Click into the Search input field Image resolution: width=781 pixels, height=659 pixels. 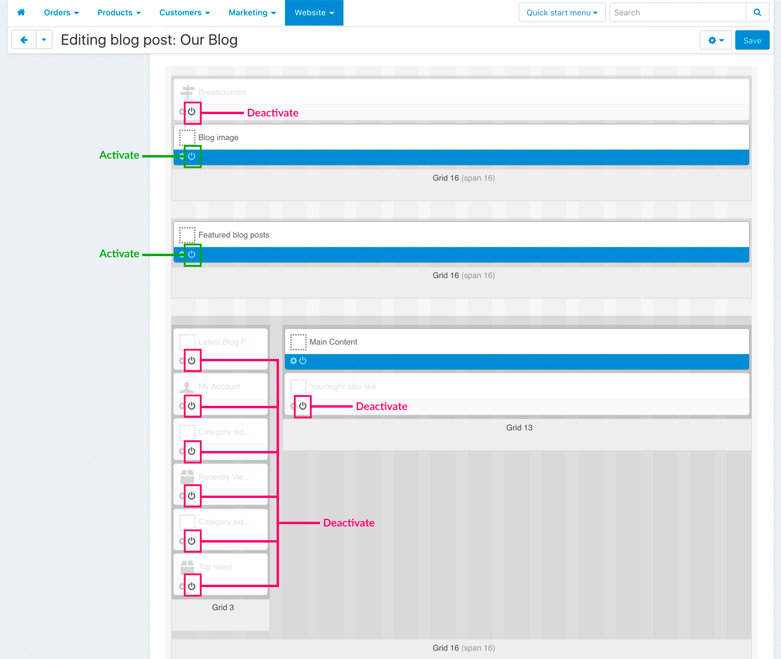(677, 12)
